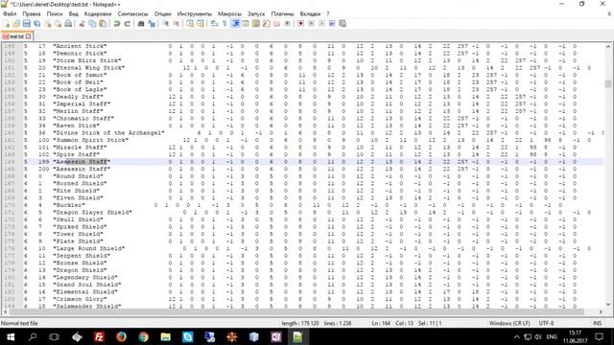Click the "Assassin Staff" text on line 165

coord(82,169)
